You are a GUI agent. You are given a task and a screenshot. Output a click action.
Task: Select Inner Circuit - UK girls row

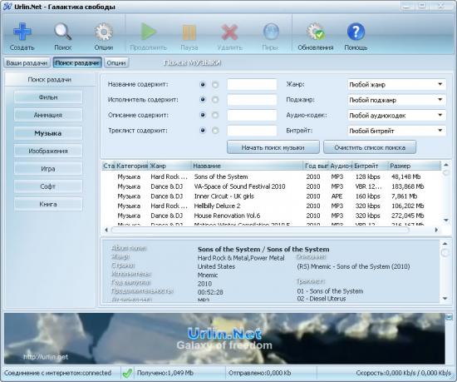(271, 196)
